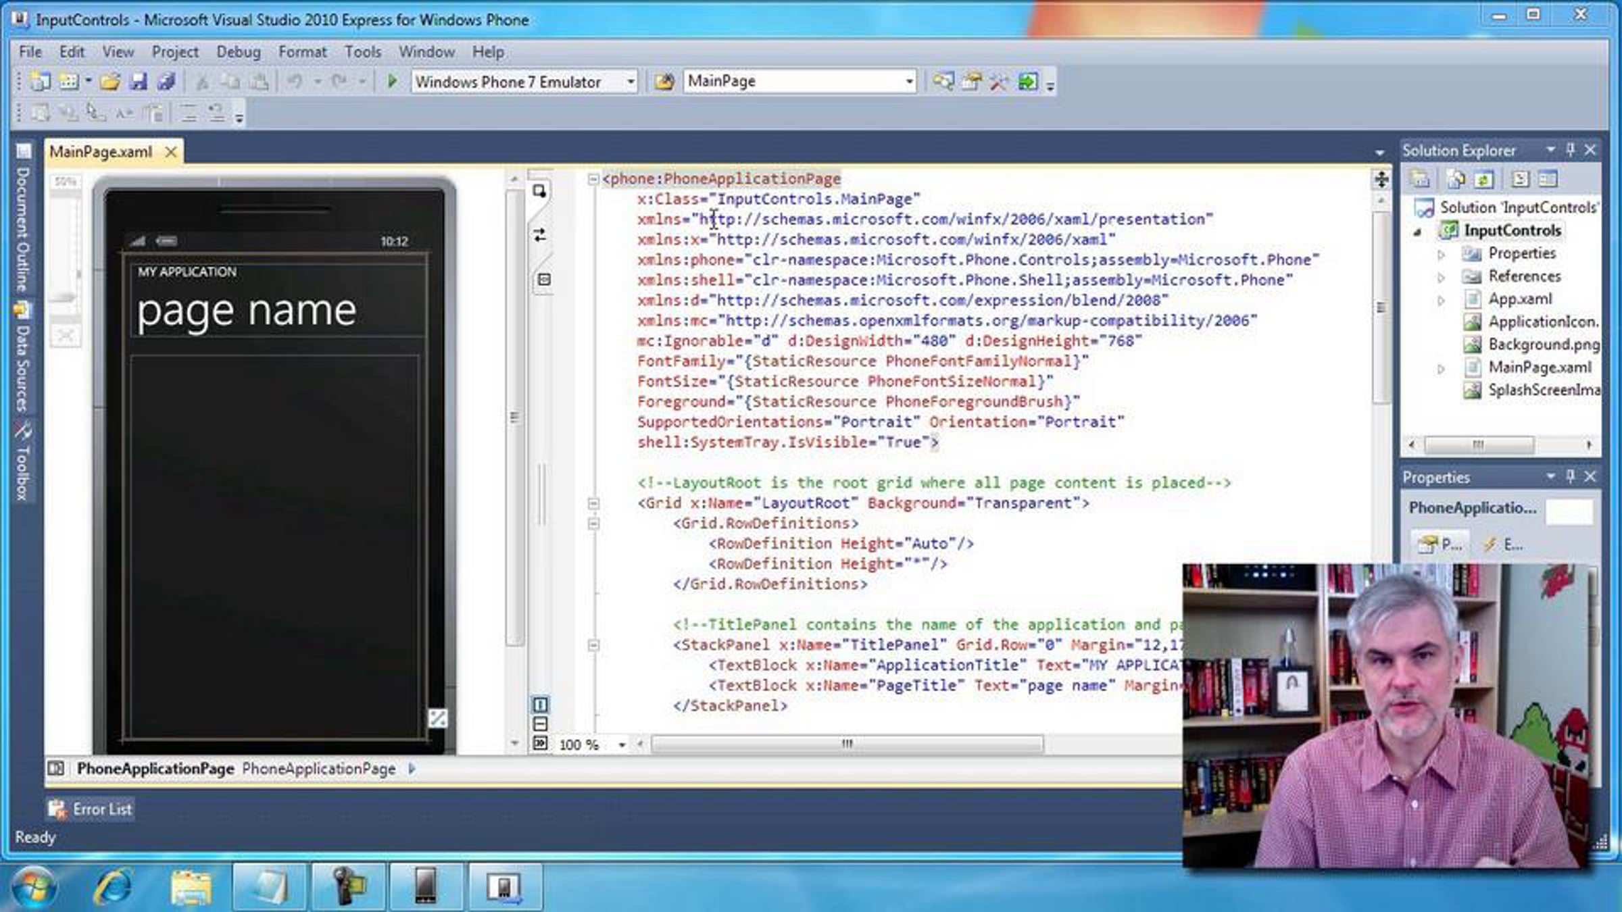Collapse the Grid.RowDefinitions XAML element
Viewport: 1622px width, 912px height.
click(593, 524)
